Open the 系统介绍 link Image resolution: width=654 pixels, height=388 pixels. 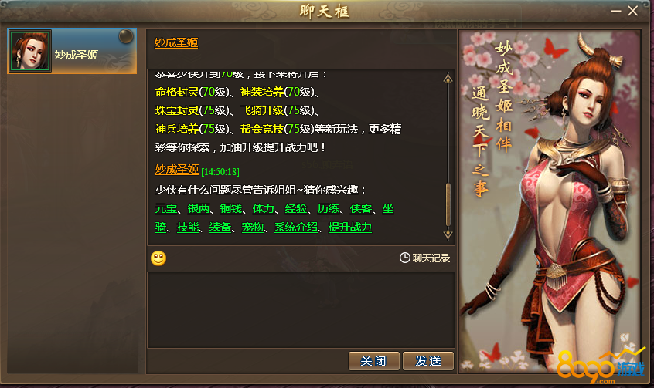(296, 228)
